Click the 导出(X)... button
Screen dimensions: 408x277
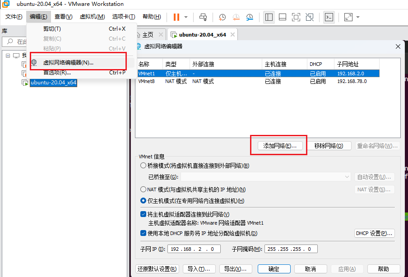236,269
